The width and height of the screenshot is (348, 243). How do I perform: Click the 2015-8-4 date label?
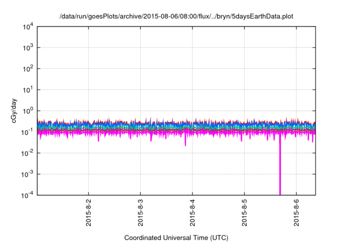192,213
